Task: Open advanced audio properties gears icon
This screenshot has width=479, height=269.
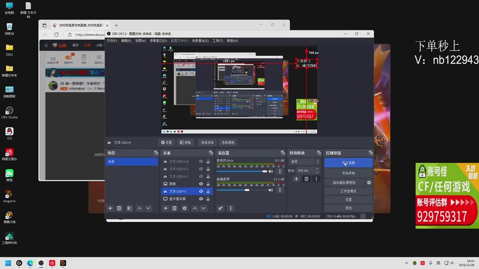Action: [220, 208]
